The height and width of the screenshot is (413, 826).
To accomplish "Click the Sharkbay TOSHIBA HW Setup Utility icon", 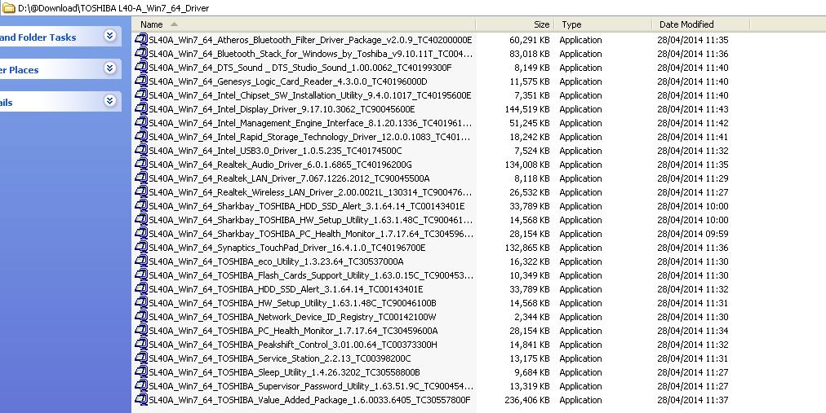I will point(141,220).
